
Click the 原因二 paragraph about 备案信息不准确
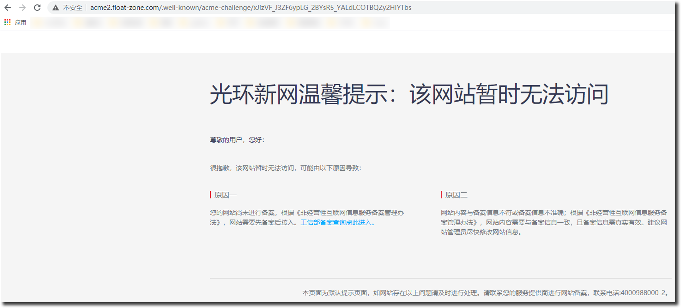(x=554, y=222)
